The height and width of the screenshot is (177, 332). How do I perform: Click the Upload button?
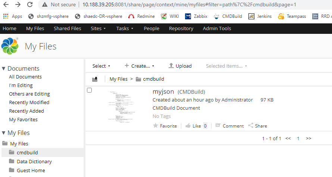tap(180, 66)
